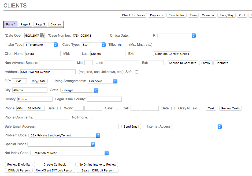Open the Closure tab
This screenshot has width=252, height=176.
pos(56,24)
